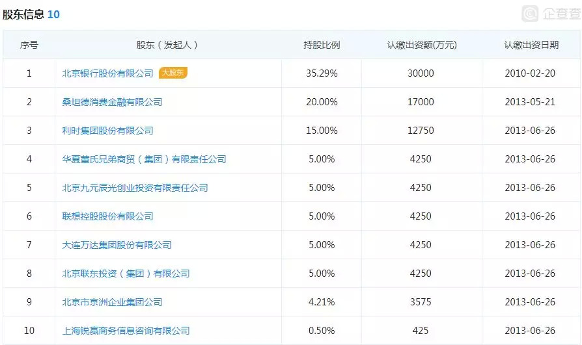582x345 pixels.
Task: Open 桑坦德消费金融有限公司 link
Action: pos(112,102)
